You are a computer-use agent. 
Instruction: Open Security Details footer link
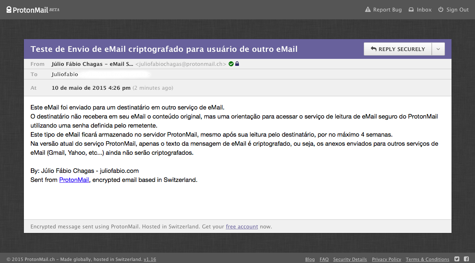pyautogui.click(x=350, y=259)
